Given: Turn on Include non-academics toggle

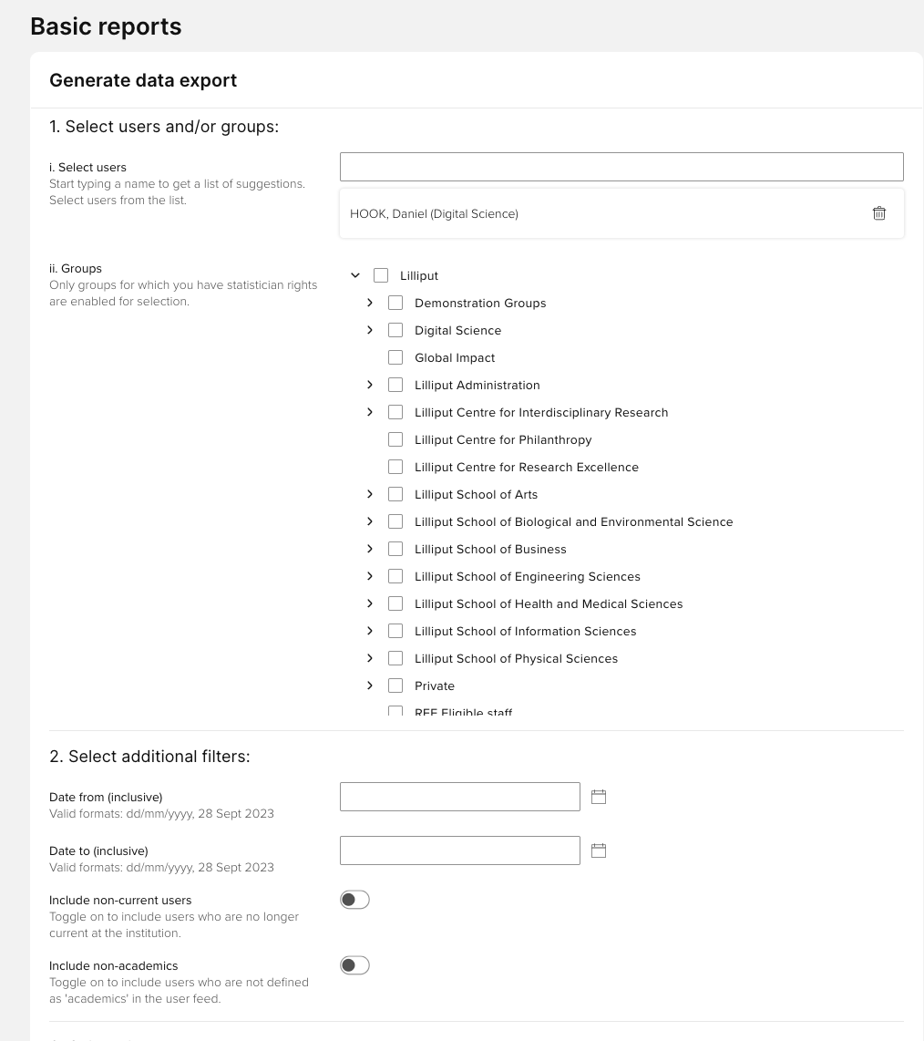Looking at the screenshot, I should tap(354, 965).
